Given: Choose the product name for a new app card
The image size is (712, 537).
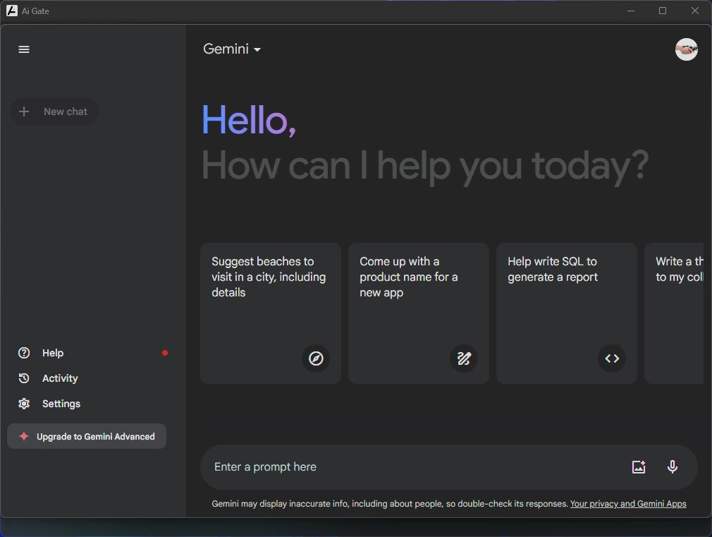Looking at the screenshot, I should click(x=419, y=313).
